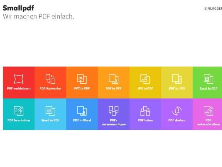The width and height of the screenshot is (222, 167).
Task: Choose the PPT in PDF icon
Action: click(x=82, y=79)
